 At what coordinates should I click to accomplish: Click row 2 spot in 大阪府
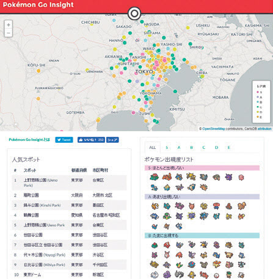tap(70, 195)
